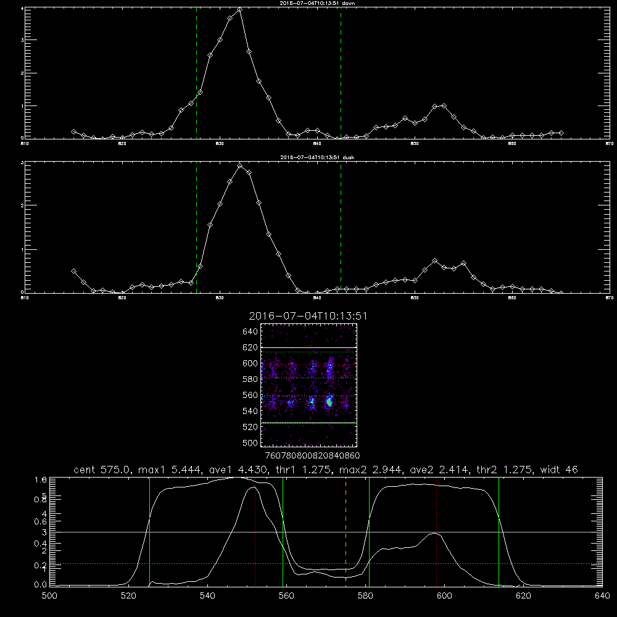Click dusk plot x-axis label 810
Image resolution: width=617 pixels, height=617 pixels.
point(25,298)
